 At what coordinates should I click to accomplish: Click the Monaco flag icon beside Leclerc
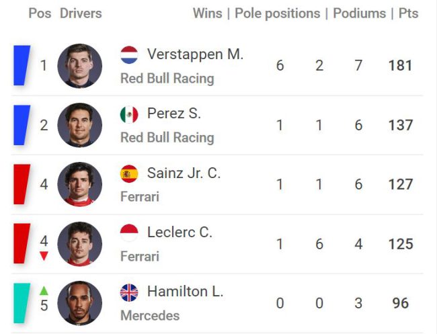coord(129,233)
